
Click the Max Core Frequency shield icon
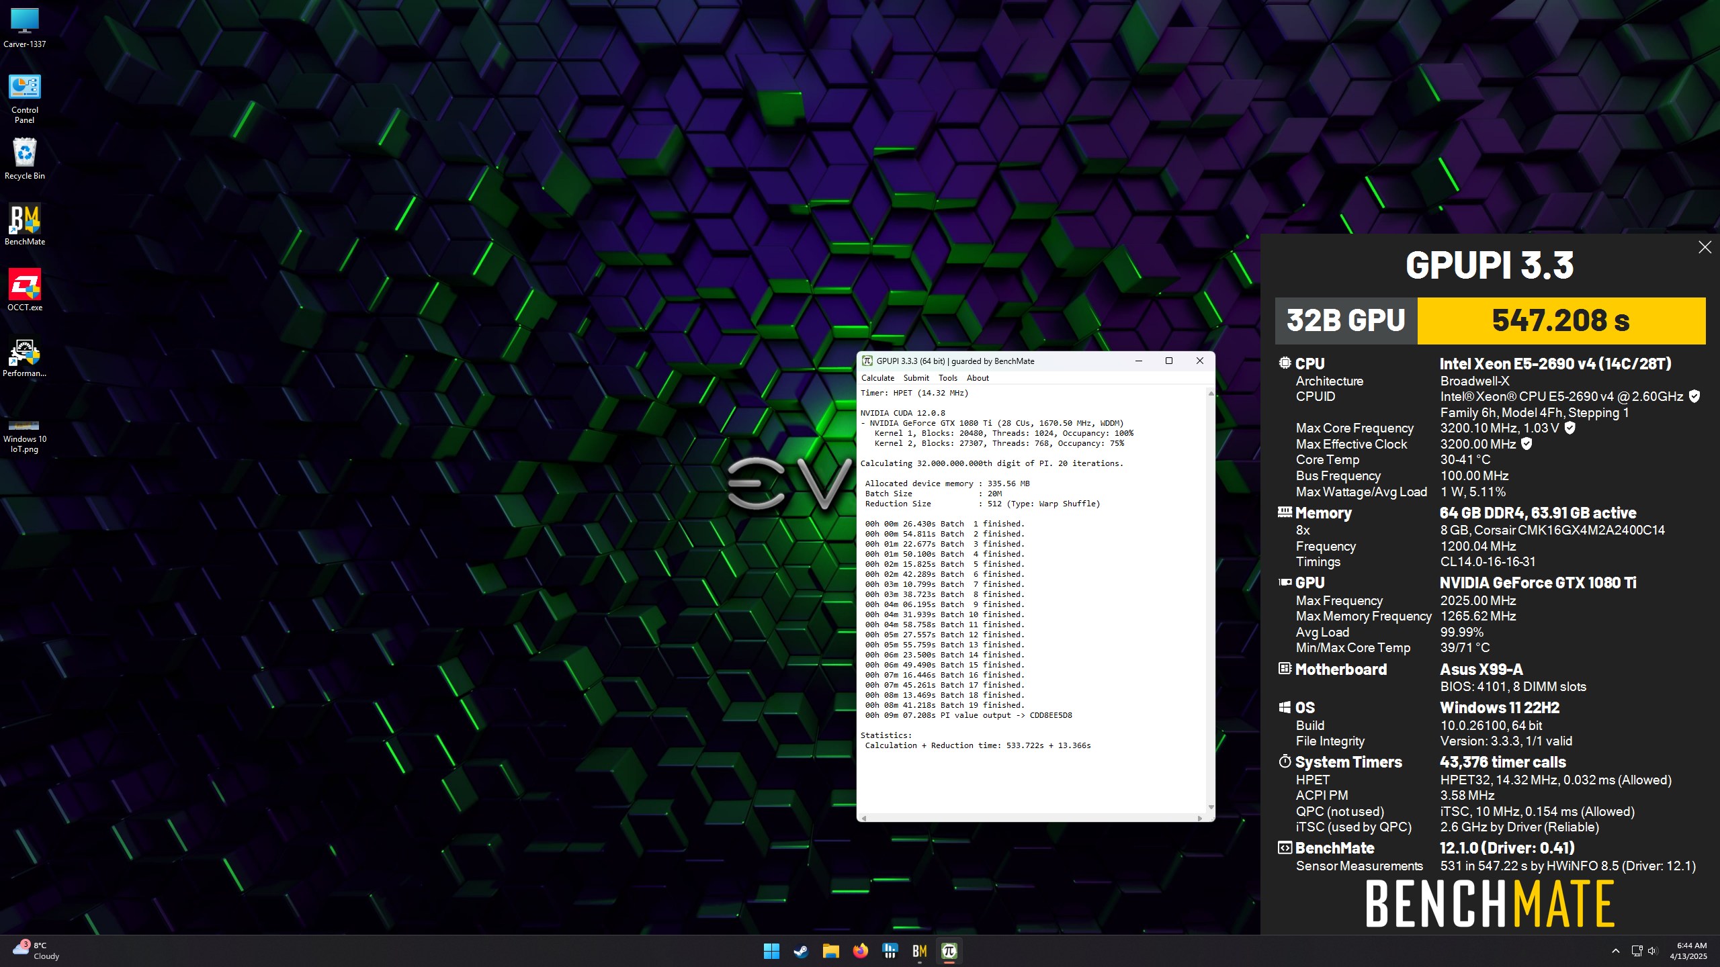click(1570, 428)
